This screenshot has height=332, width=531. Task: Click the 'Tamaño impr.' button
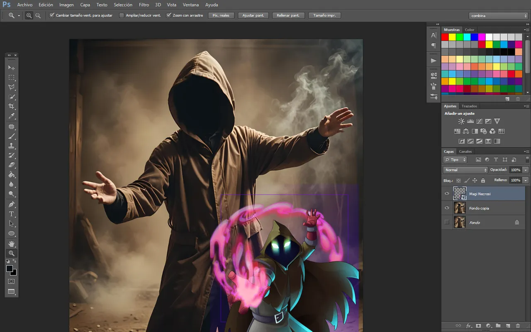(x=325, y=15)
